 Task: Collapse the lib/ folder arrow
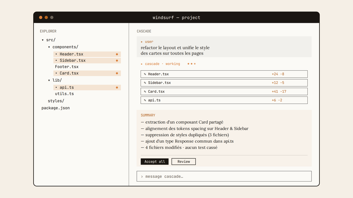pos(49,80)
